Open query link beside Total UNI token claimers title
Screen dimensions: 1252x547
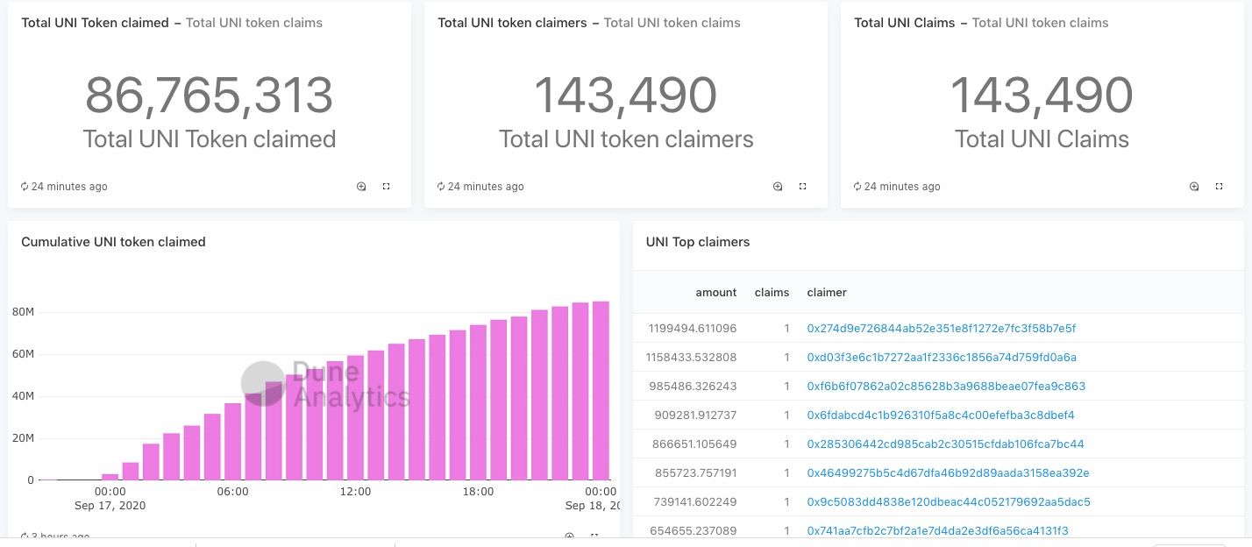click(x=672, y=23)
